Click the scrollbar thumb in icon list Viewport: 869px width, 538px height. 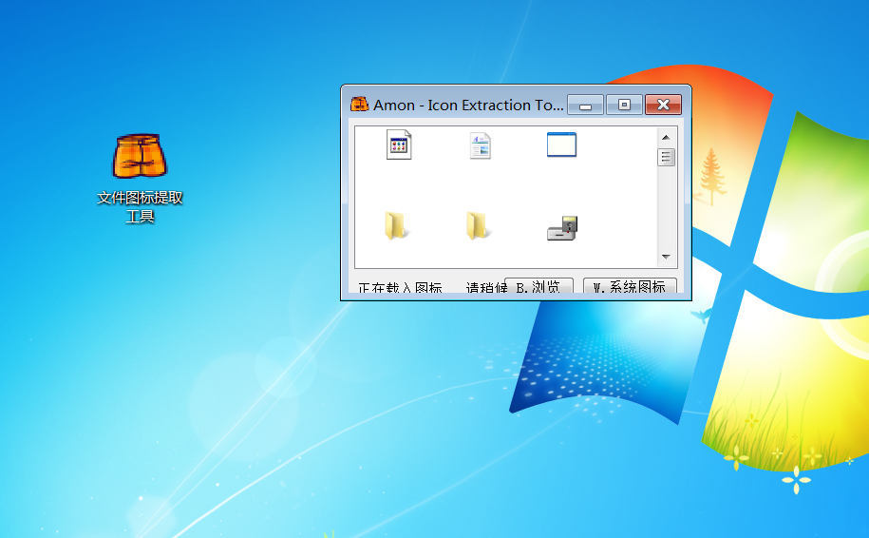pos(666,158)
